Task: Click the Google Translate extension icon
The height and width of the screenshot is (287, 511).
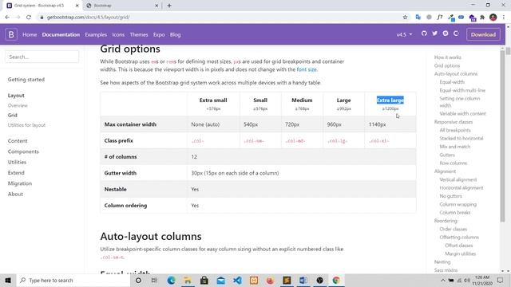Action: coord(418,18)
